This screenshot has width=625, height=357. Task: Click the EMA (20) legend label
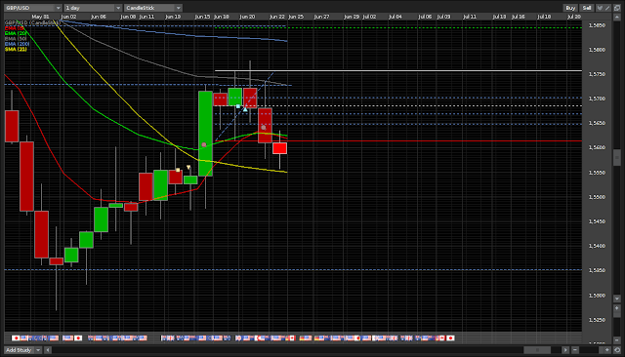(16, 33)
